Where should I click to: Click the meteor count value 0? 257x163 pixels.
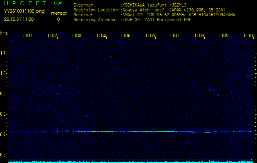point(58,19)
